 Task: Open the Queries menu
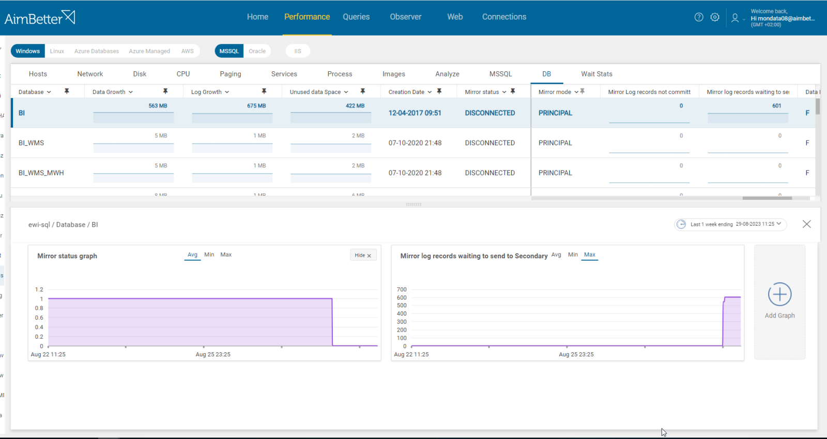pyautogui.click(x=356, y=17)
